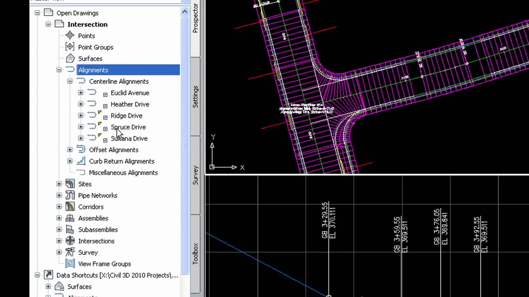
Task: Click the Pipe Networks icon
Action: pyautogui.click(x=70, y=195)
